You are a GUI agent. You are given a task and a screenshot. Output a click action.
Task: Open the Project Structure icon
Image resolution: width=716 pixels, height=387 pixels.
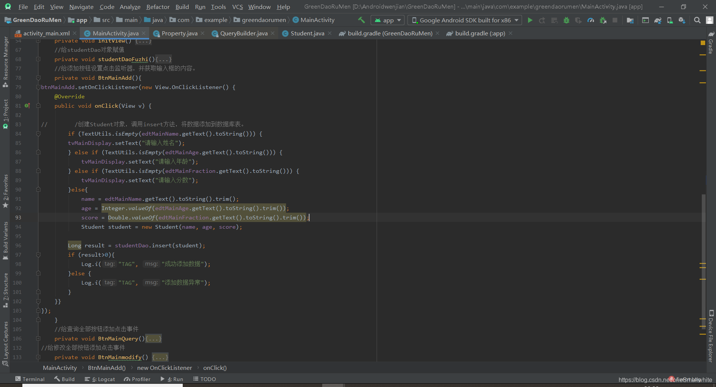click(x=630, y=20)
